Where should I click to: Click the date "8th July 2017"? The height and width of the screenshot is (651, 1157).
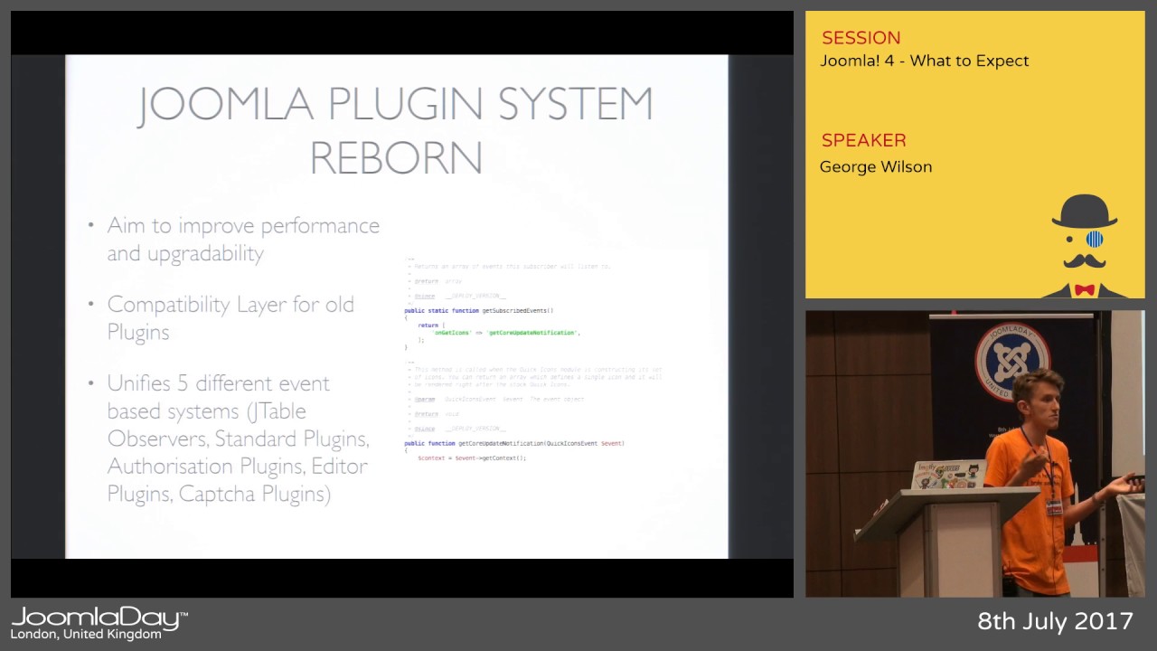[x=1055, y=621]
